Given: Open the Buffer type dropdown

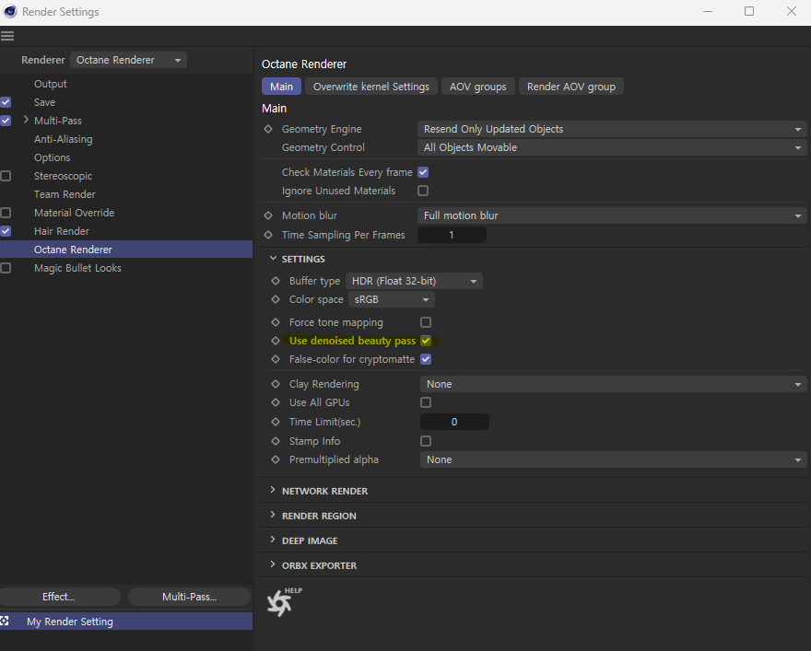Looking at the screenshot, I should click(414, 281).
